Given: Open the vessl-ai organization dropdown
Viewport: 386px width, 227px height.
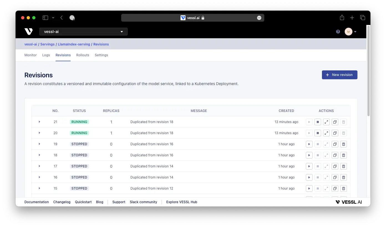Looking at the screenshot, I should (x=83, y=32).
